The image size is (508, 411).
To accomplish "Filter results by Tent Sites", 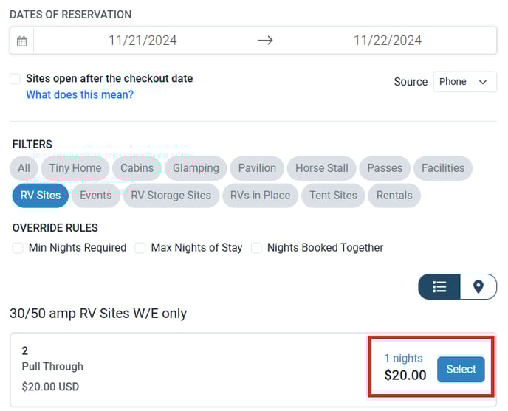I will [333, 196].
